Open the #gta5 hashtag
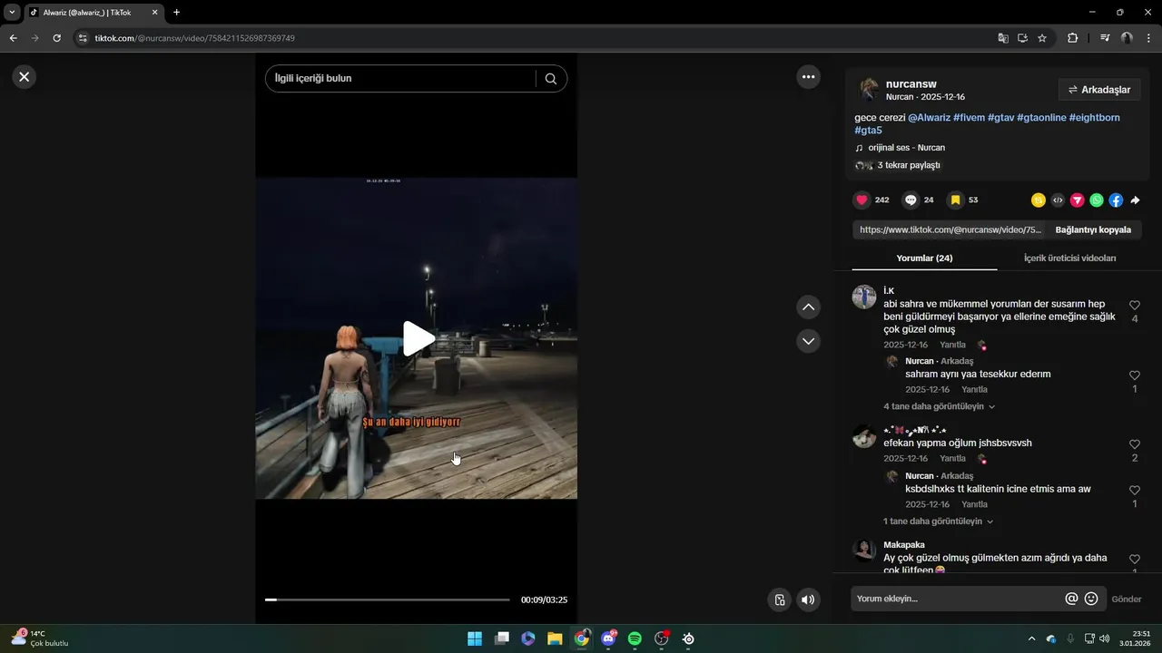 (868, 131)
